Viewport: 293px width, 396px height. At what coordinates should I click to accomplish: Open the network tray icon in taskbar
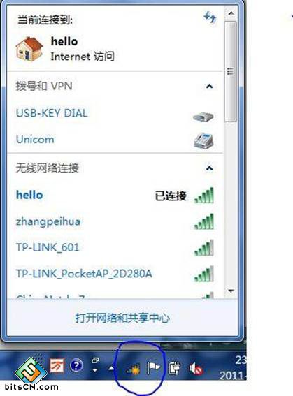pos(133,369)
